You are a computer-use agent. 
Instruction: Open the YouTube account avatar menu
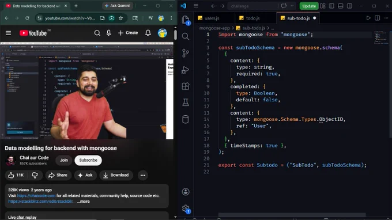tap(162, 33)
